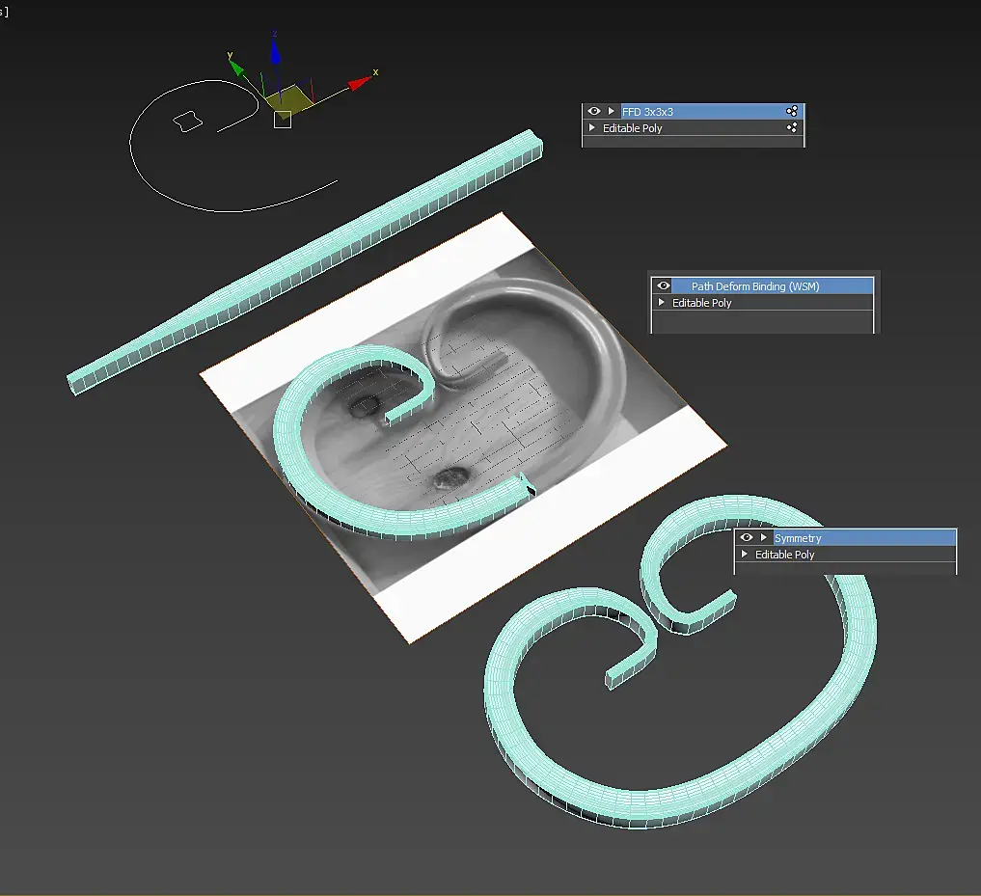The height and width of the screenshot is (896, 981).
Task: Toggle eye of Path Deform Binding modifier
Action: 664,285
